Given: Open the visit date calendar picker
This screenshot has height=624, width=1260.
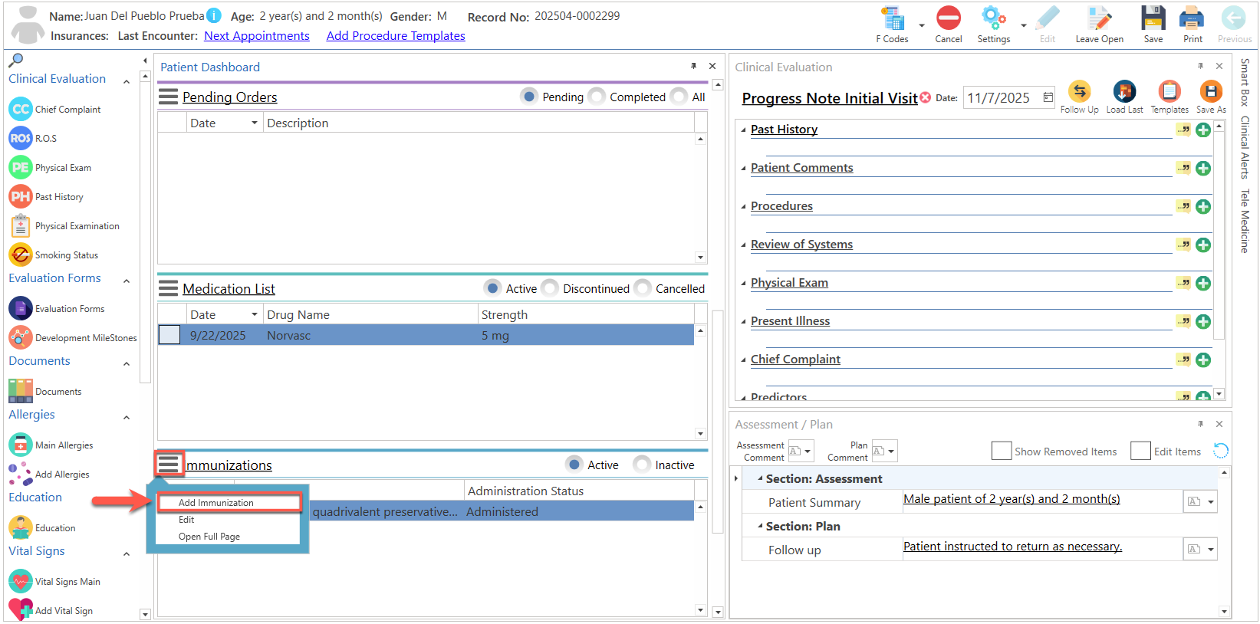Looking at the screenshot, I should pyautogui.click(x=1048, y=97).
